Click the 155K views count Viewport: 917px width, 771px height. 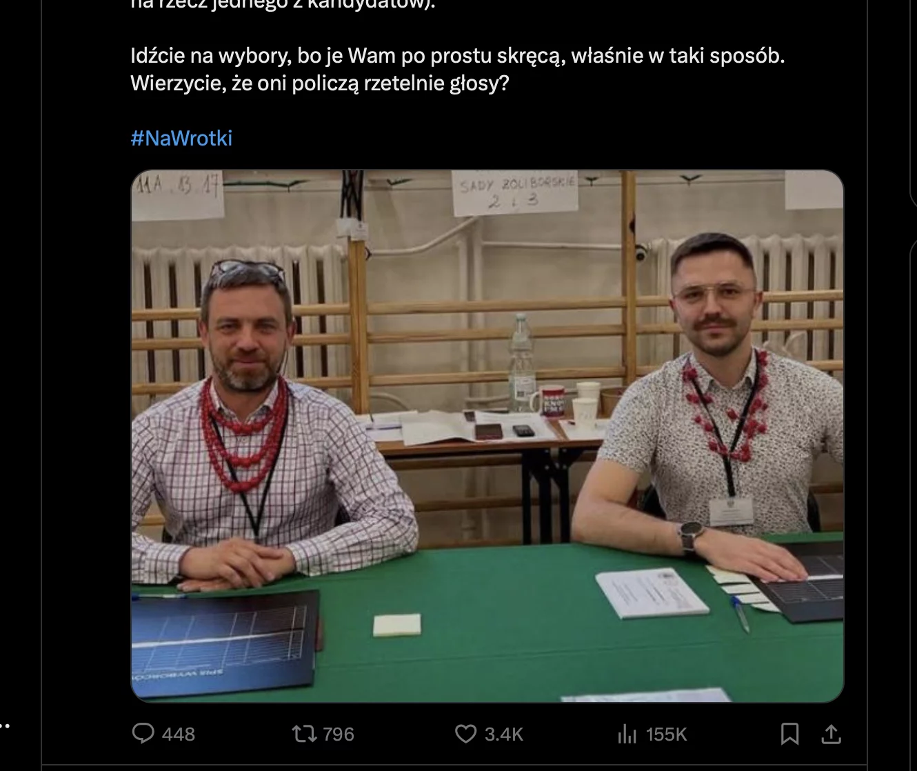pos(666,734)
